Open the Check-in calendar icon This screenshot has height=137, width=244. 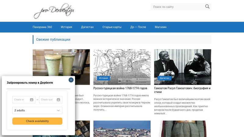[x=32, y=100]
